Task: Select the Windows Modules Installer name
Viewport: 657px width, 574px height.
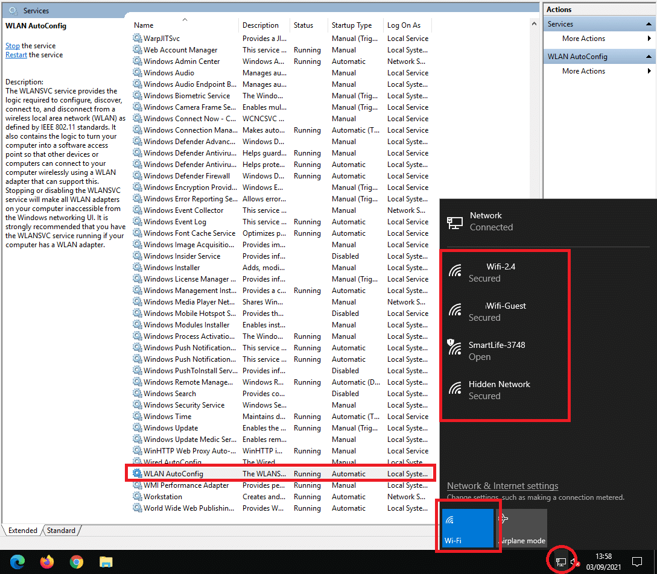Action: (x=186, y=324)
